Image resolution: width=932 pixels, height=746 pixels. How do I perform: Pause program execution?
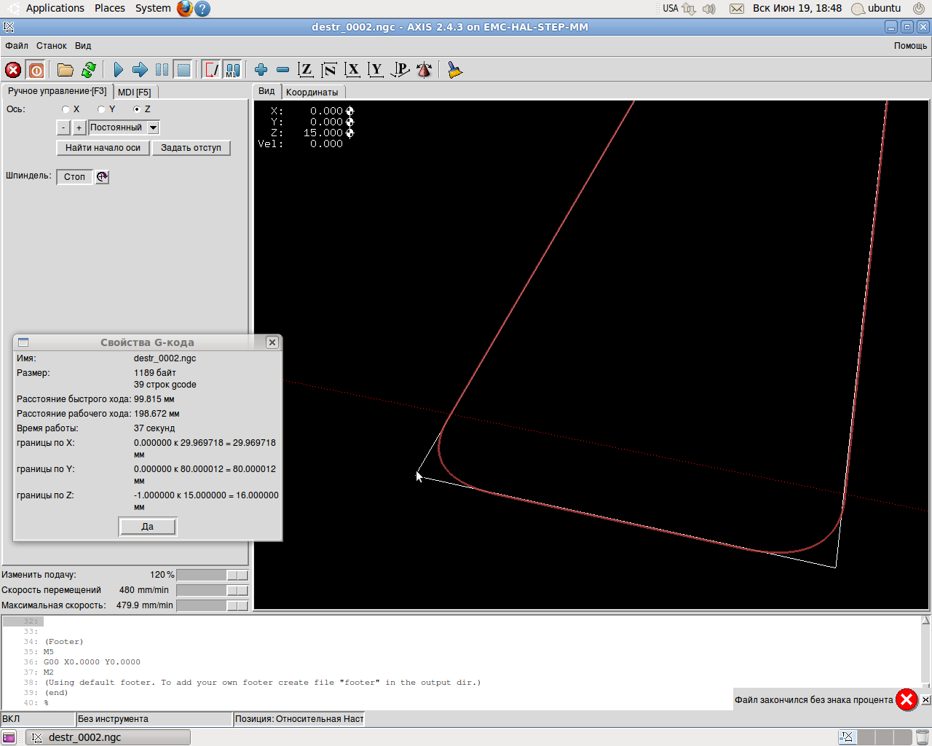(162, 70)
